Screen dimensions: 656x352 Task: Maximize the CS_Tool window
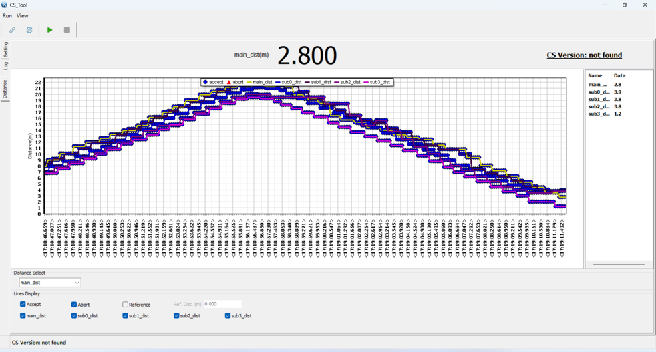625,5
